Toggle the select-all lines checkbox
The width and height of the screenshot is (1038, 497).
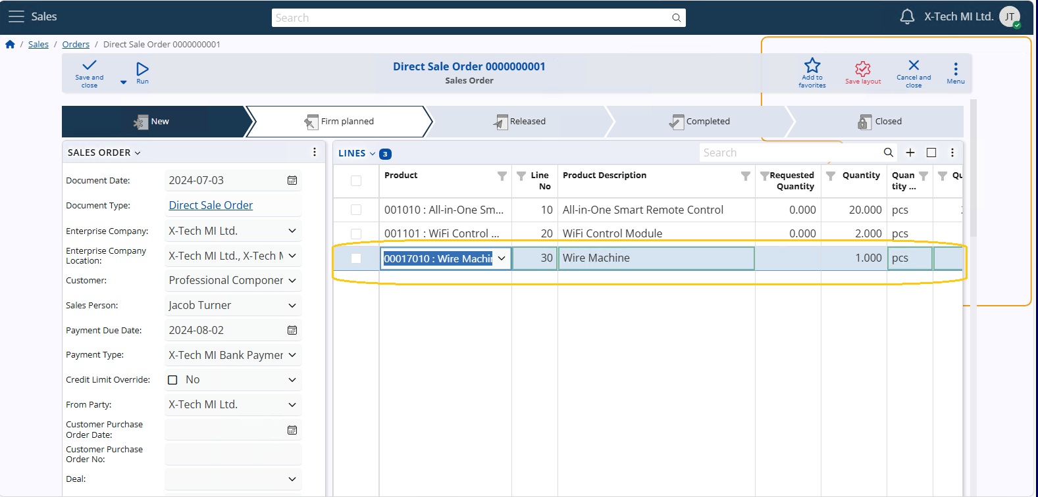[x=356, y=181]
